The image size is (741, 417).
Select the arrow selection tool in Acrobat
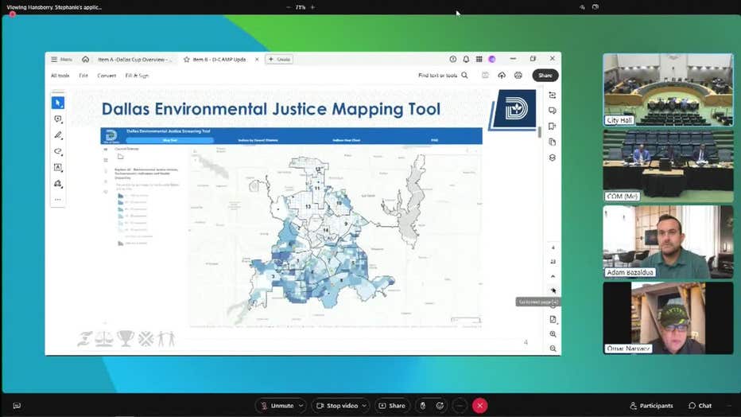point(58,103)
